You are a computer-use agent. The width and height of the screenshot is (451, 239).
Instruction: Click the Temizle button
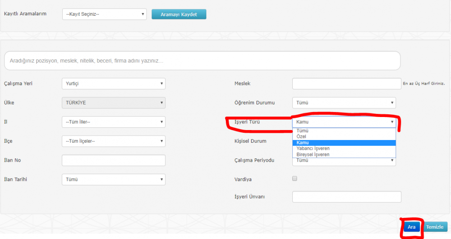[435, 227]
